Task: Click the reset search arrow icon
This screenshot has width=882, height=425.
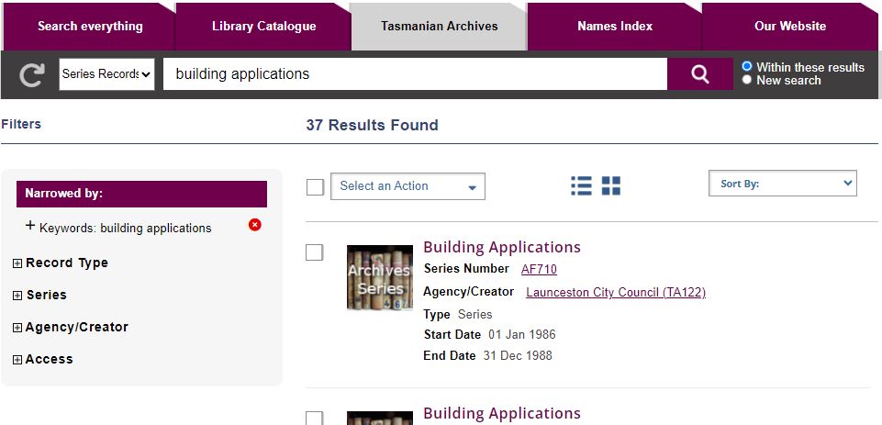Action: click(x=31, y=75)
